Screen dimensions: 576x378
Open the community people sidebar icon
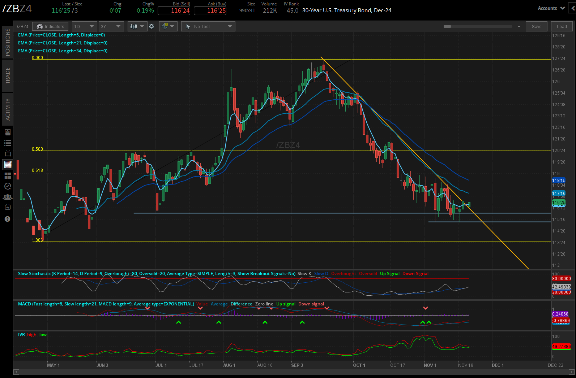[x=8, y=197]
